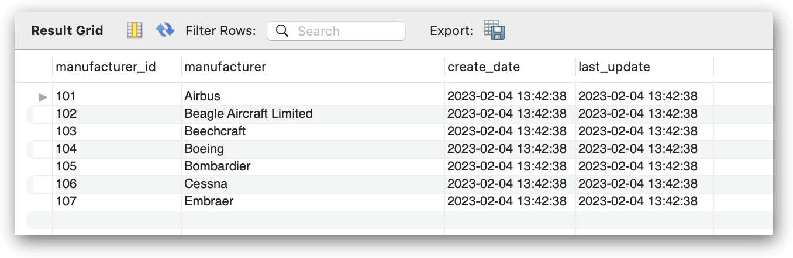Viewport: 793px width, 258px height.
Task: Select the Airbus manufacturer cell
Action: click(202, 96)
